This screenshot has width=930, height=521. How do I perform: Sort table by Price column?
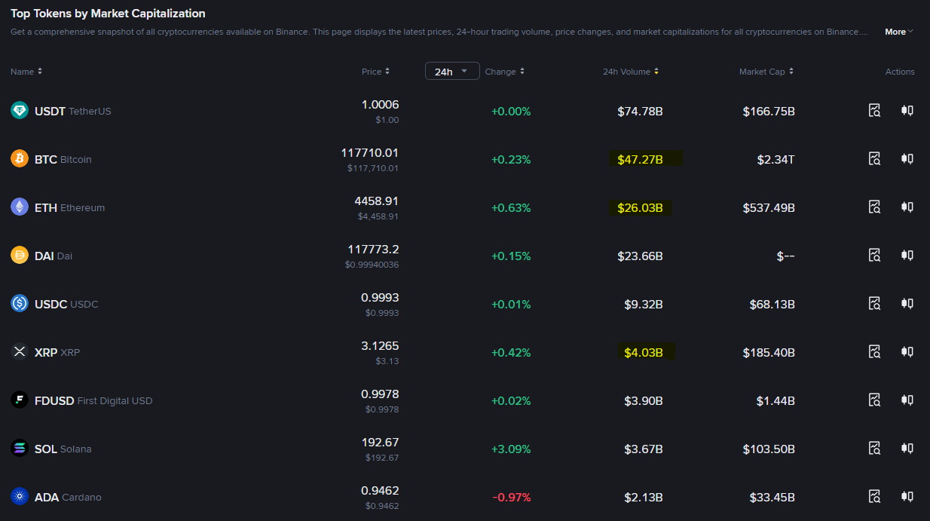tap(375, 72)
